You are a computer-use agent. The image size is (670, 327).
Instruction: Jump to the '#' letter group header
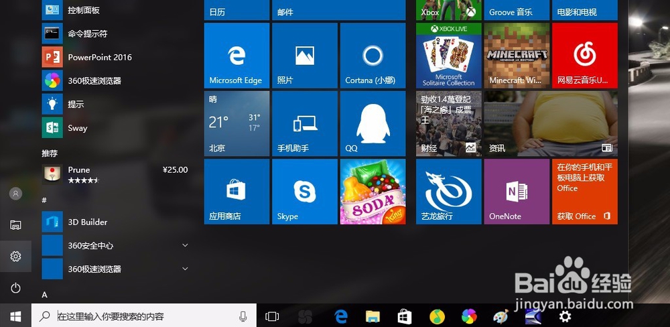(44, 200)
